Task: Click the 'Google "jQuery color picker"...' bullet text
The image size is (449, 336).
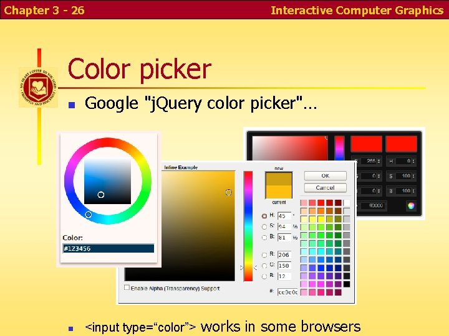Action: [x=201, y=103]
